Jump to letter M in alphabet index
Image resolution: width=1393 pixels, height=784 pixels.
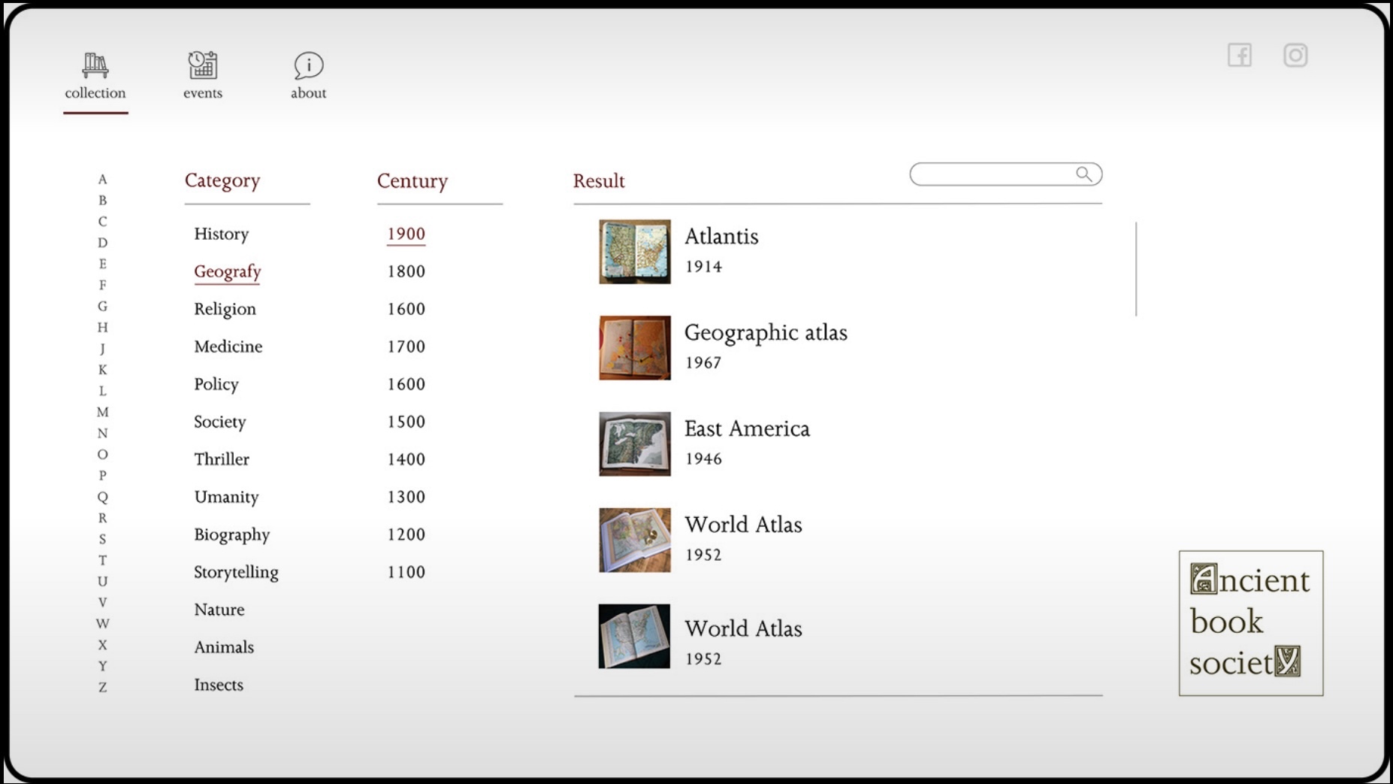(103, 412)
